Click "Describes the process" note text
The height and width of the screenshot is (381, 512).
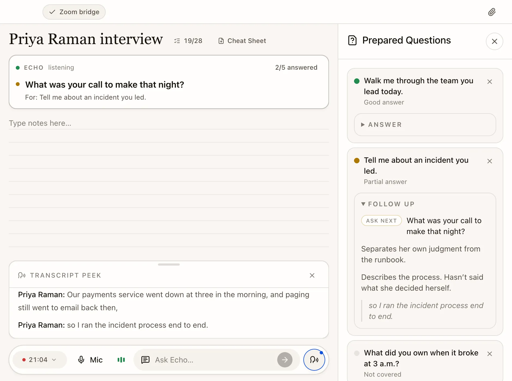click(422, 282)
